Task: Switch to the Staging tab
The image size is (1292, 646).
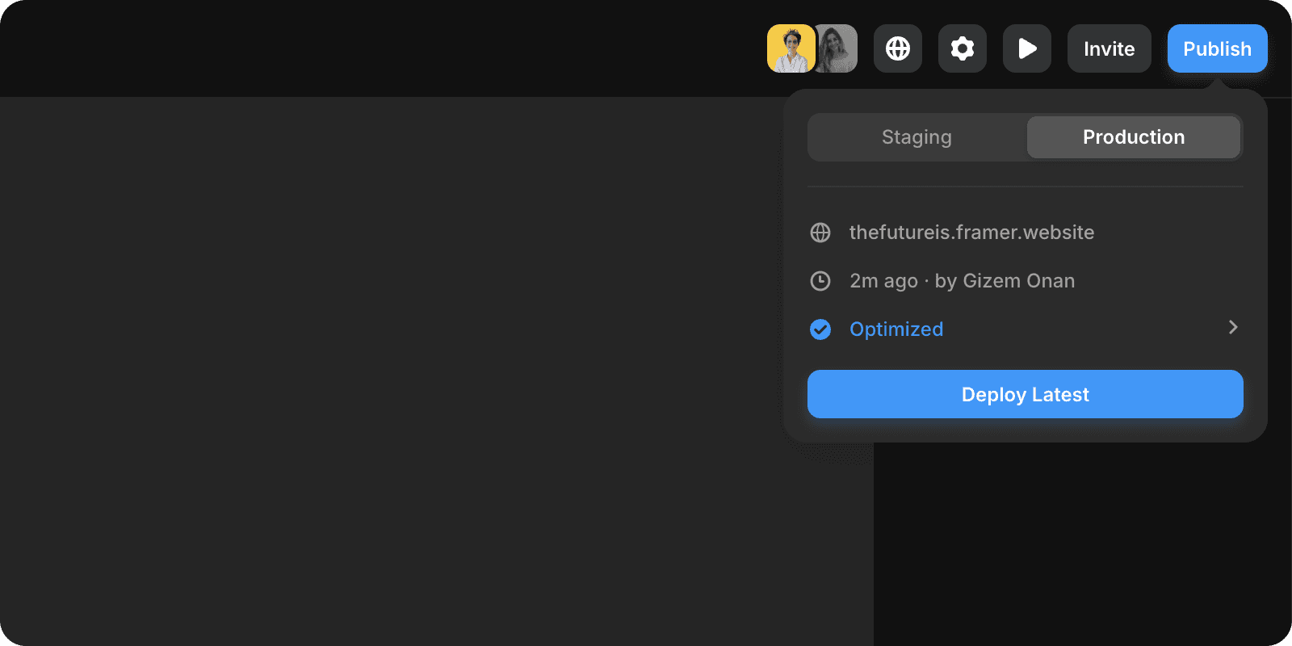Action: 917,137
